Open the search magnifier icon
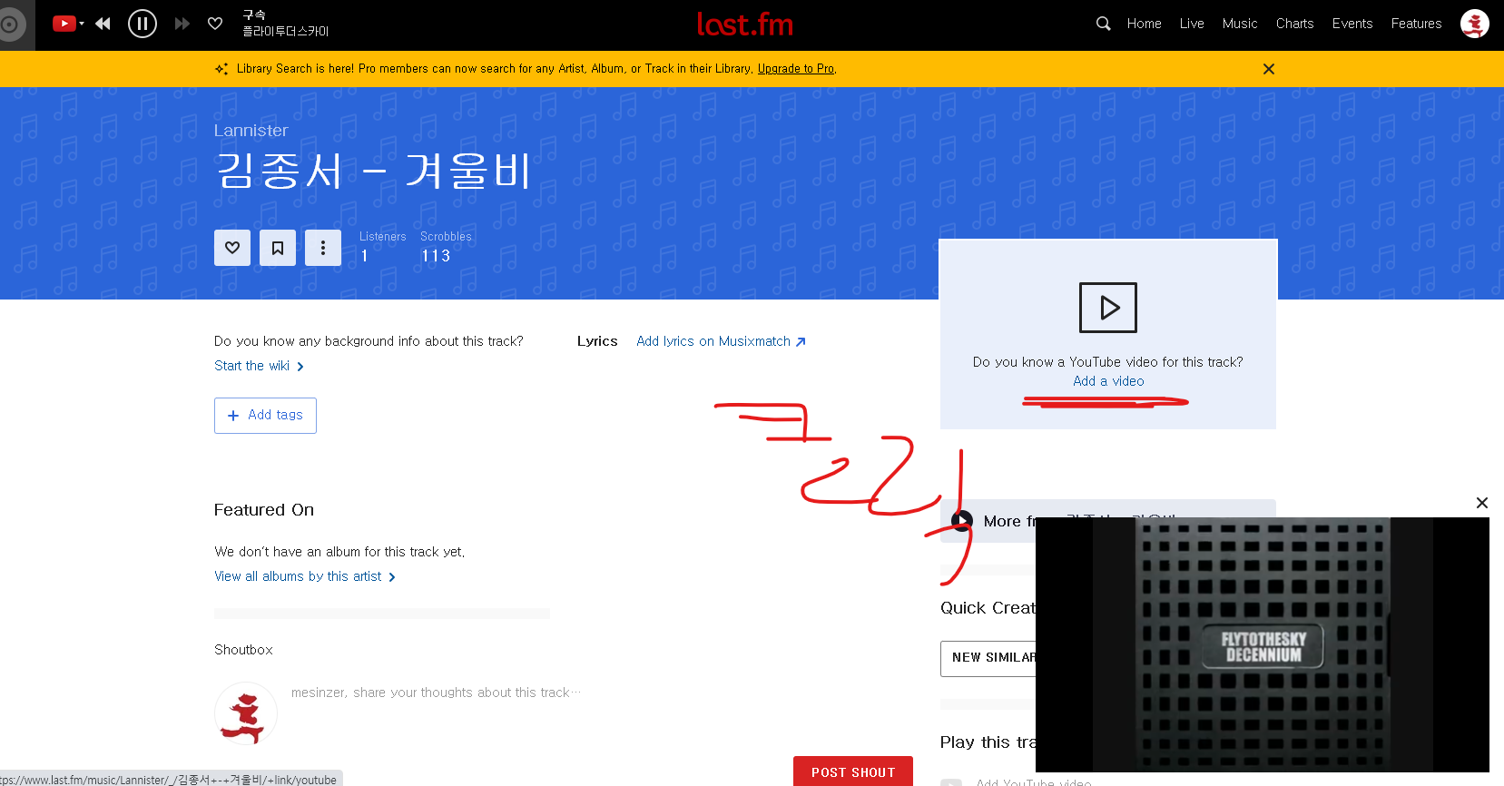The image size is (1504, 786). point(1103,24)
